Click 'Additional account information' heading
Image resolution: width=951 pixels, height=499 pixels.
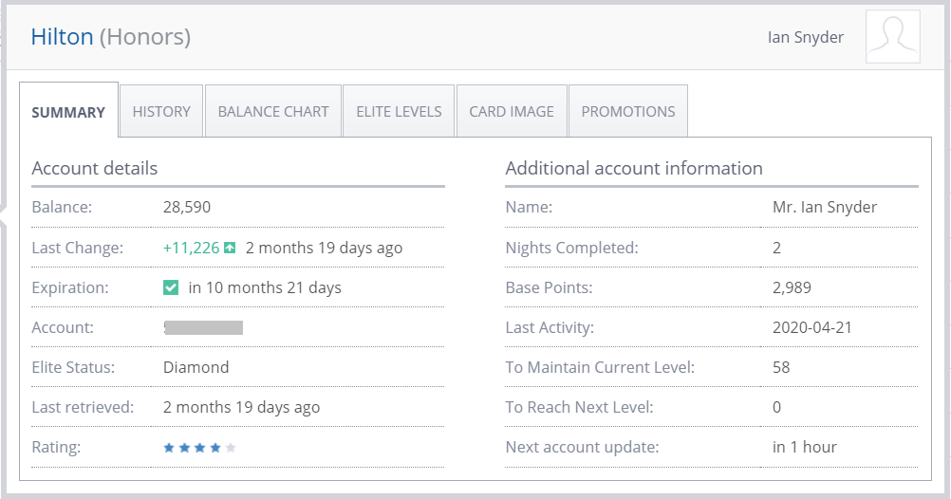click(634, 168)
